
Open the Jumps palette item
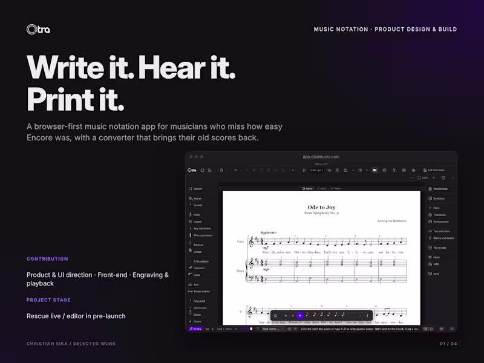coord(195,252)
